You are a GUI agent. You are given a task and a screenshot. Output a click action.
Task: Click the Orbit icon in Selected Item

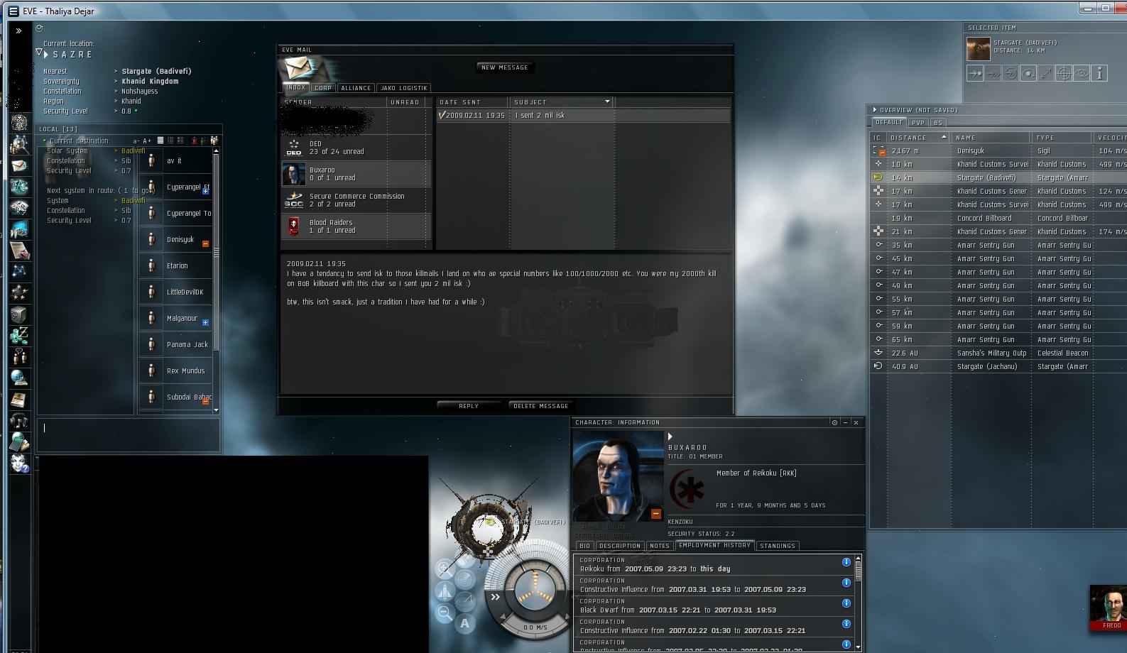(1028, 73)
